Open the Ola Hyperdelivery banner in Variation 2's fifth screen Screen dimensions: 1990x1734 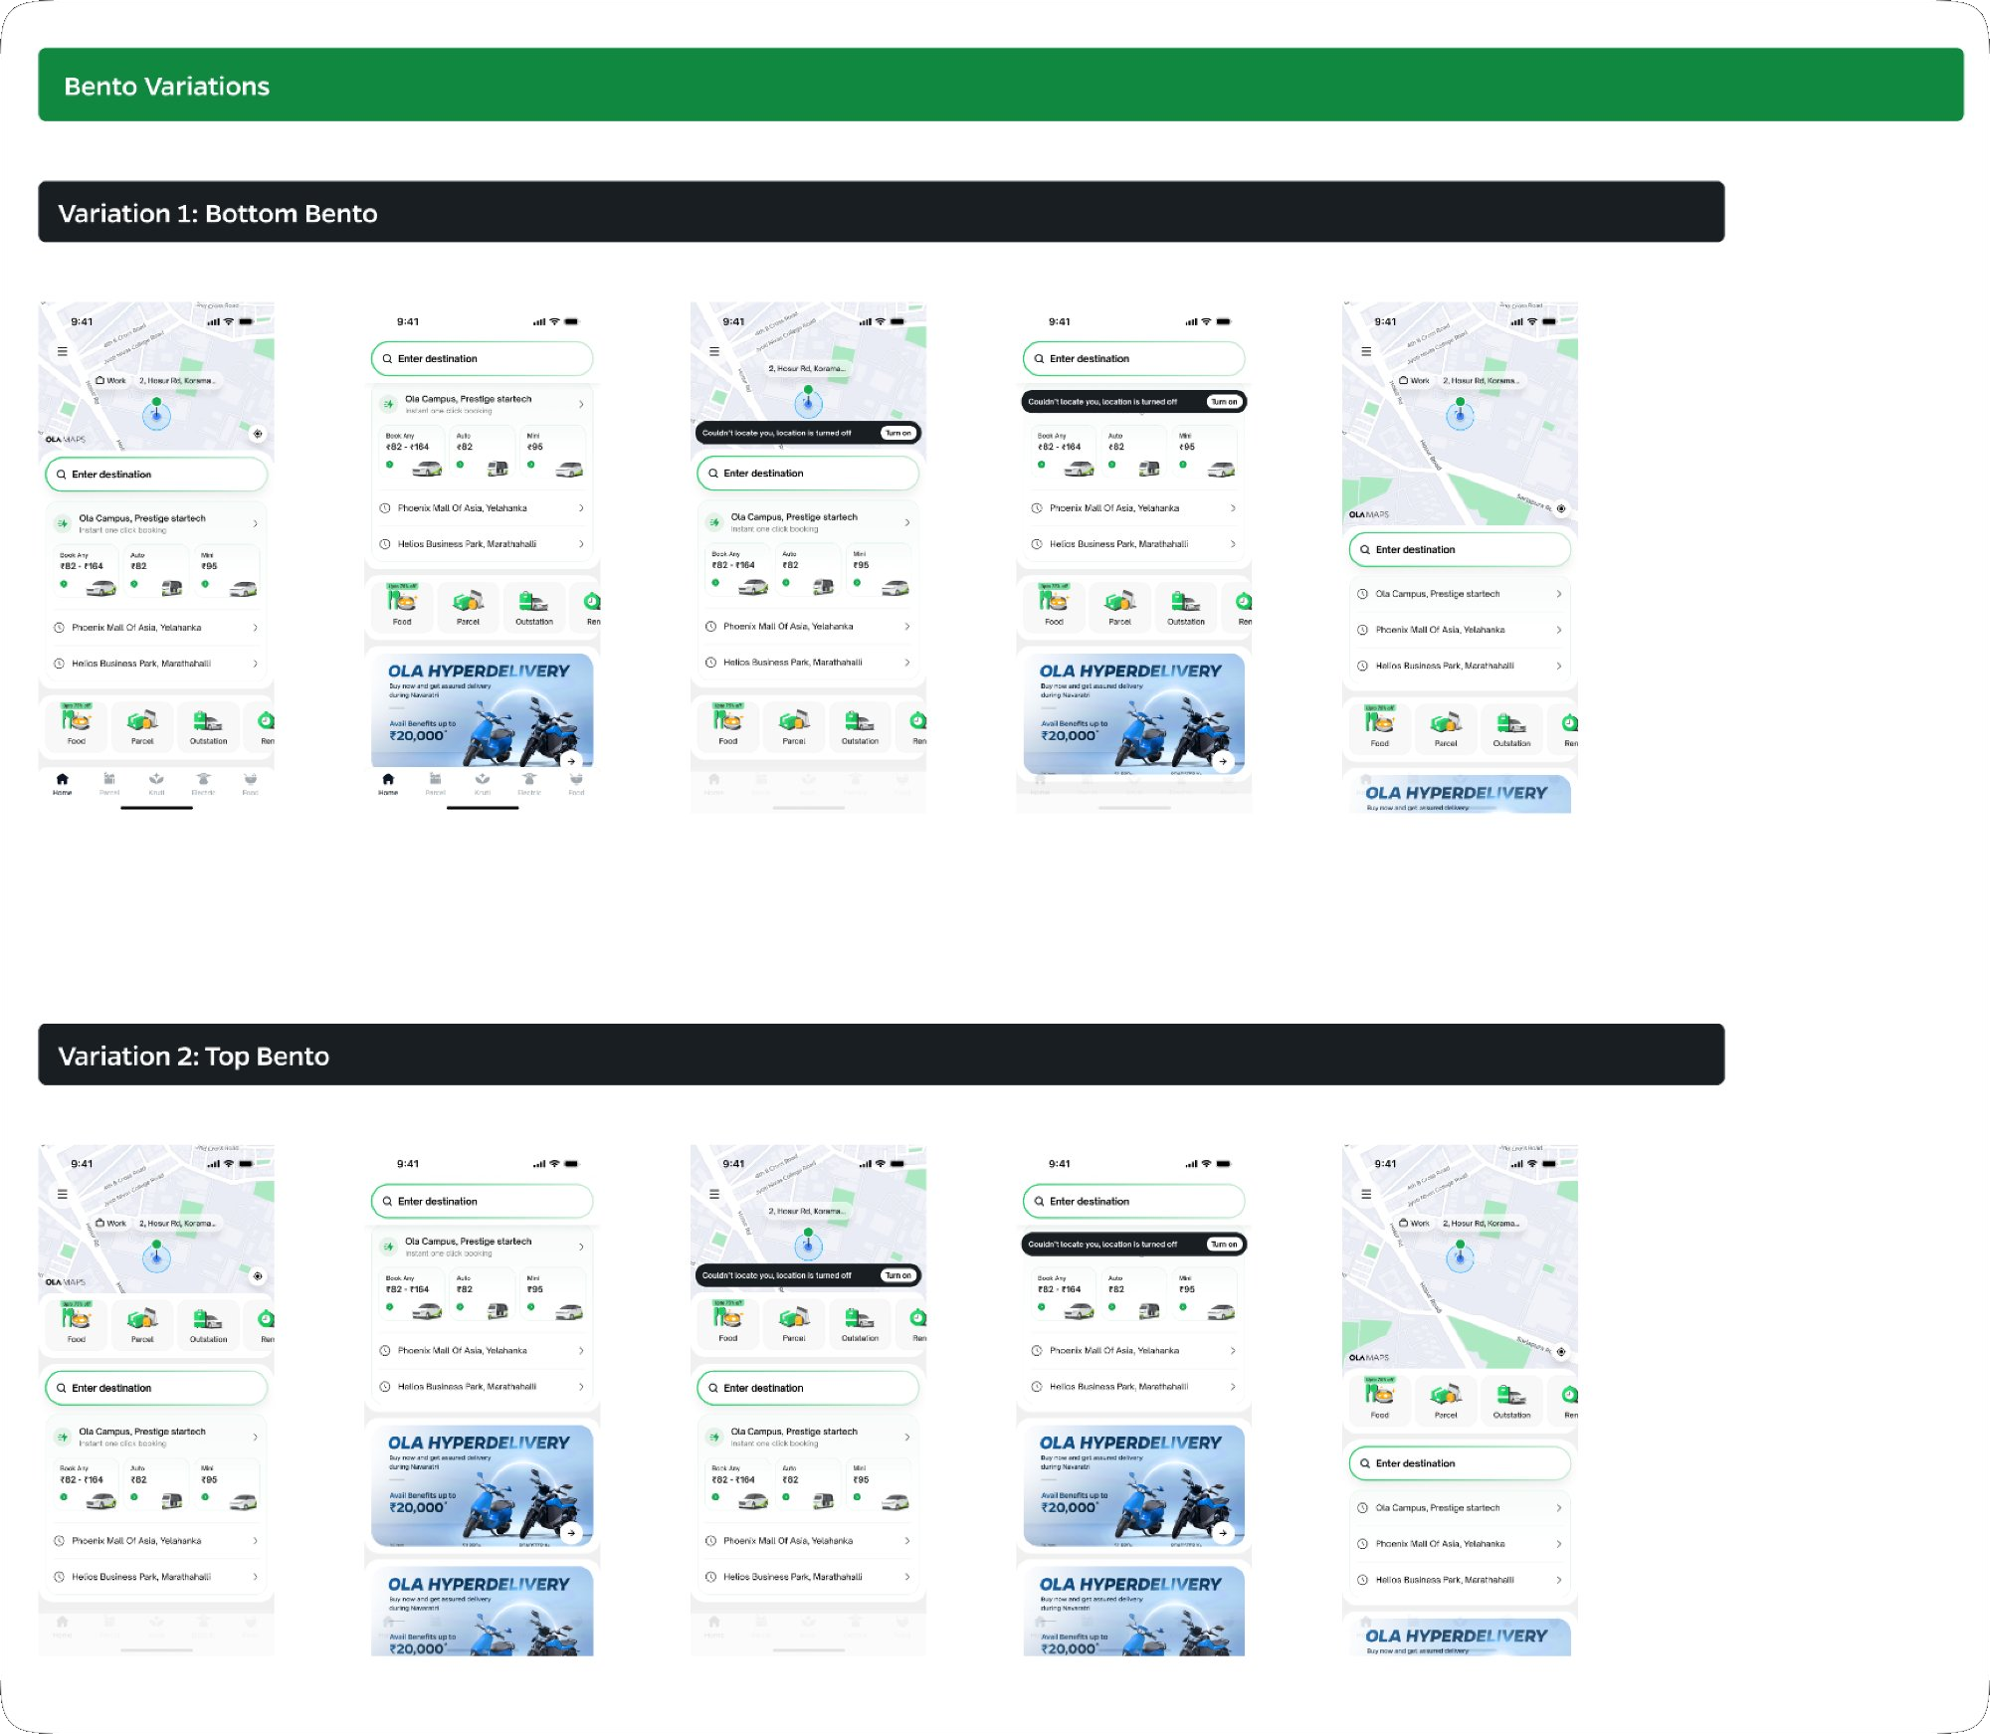click(1460, 1638)
